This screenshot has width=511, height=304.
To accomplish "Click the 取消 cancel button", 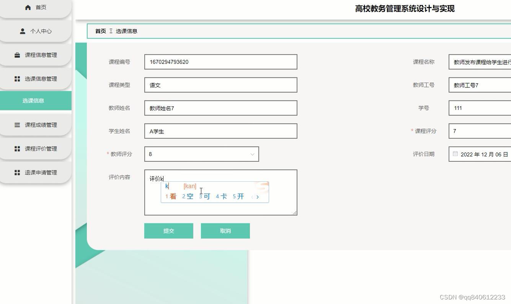I will coord(225,231).
